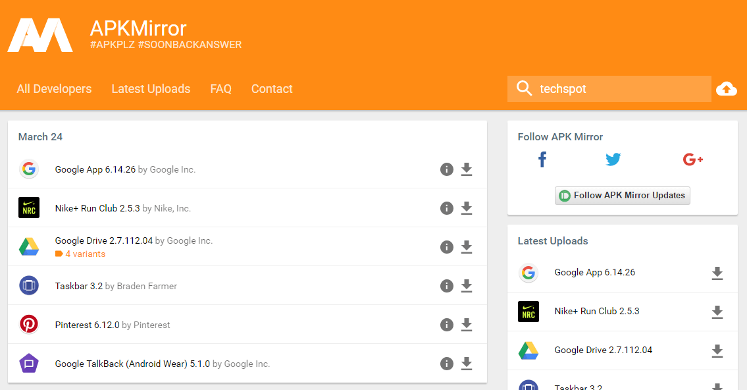Screen dimensions: 747x390
Task: Click the Pinterest developer name after 'by'
Action: pos(151,325)
